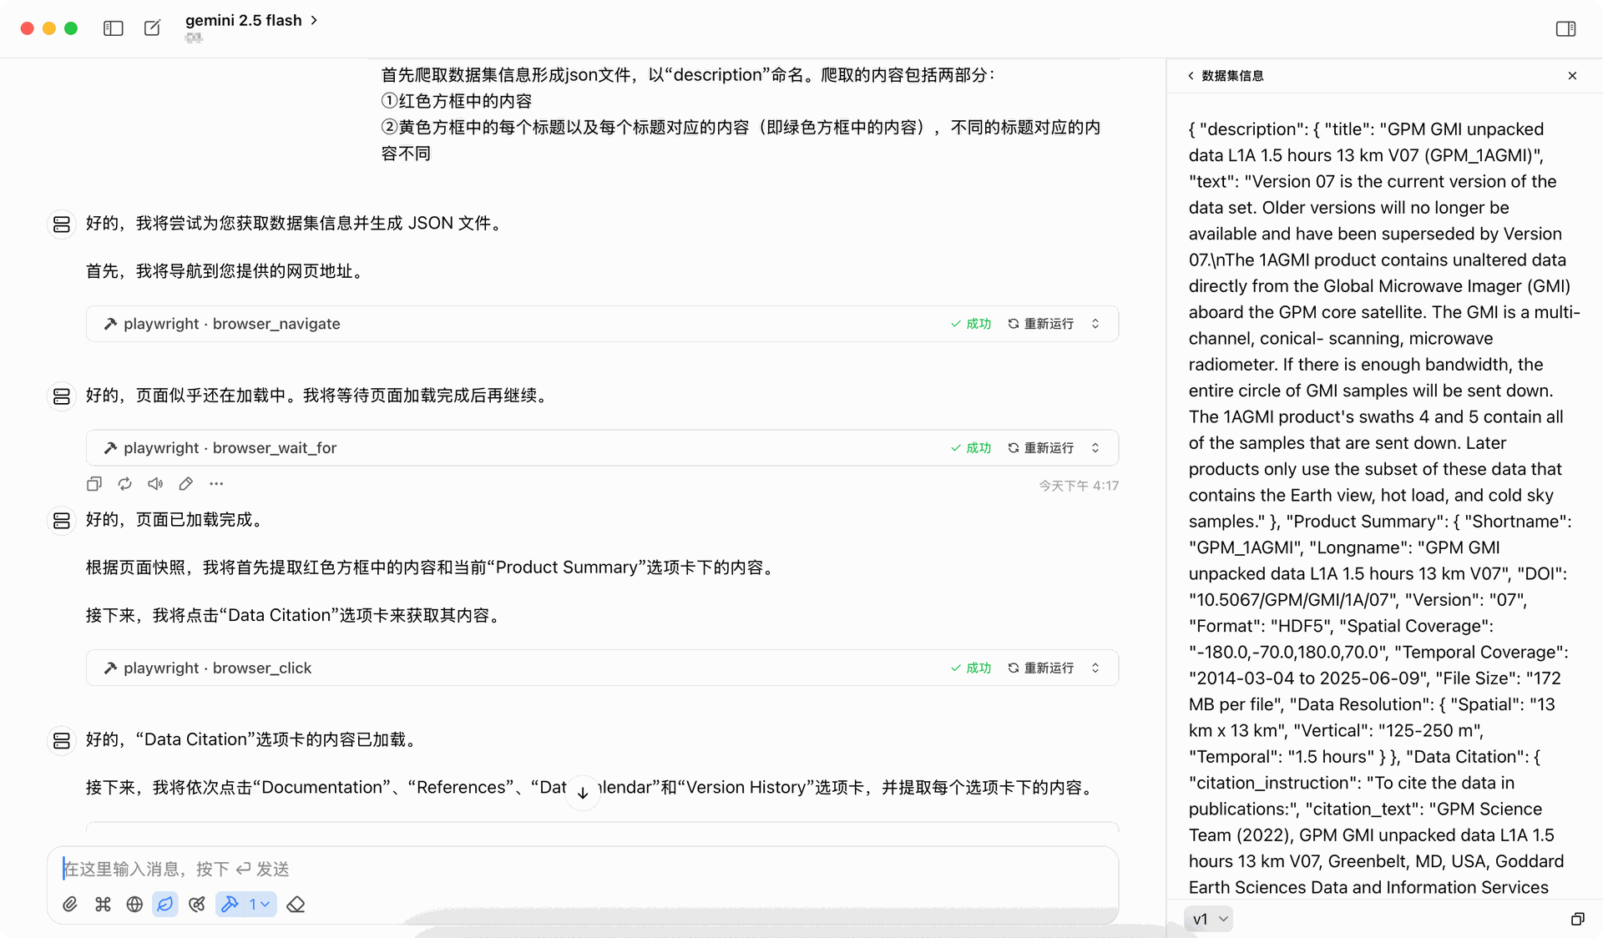The height and width of the screenshot is (938, 1603).
Task: Edit the message with the pencil icon
Action: point(185,484)
